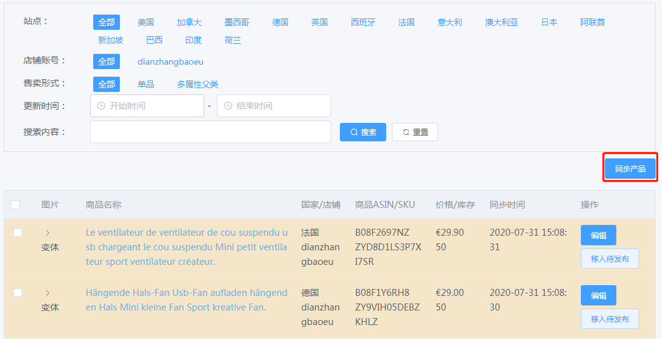Select ASIN text B08F2697NZ
The height and width of the screenshot is (339, 662).
pos(382,233)
